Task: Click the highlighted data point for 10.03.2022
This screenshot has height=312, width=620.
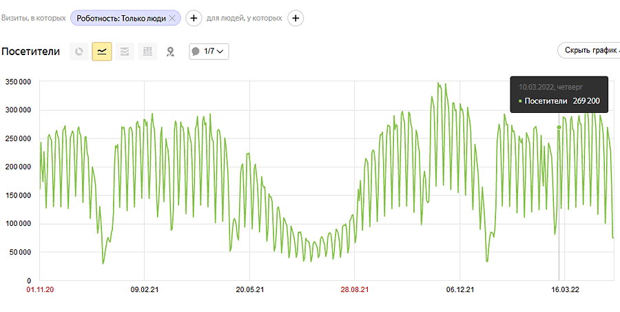Action: [x=559, y=127]
